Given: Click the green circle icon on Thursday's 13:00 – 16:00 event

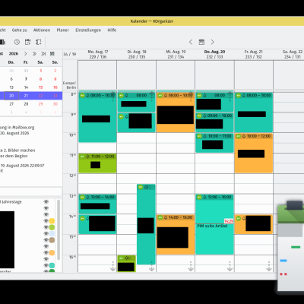Looking at the screenshot, I should pos(199,197).
